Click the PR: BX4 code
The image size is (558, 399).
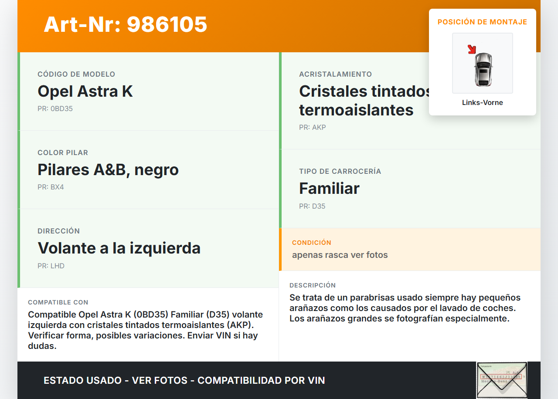(51, 187)
